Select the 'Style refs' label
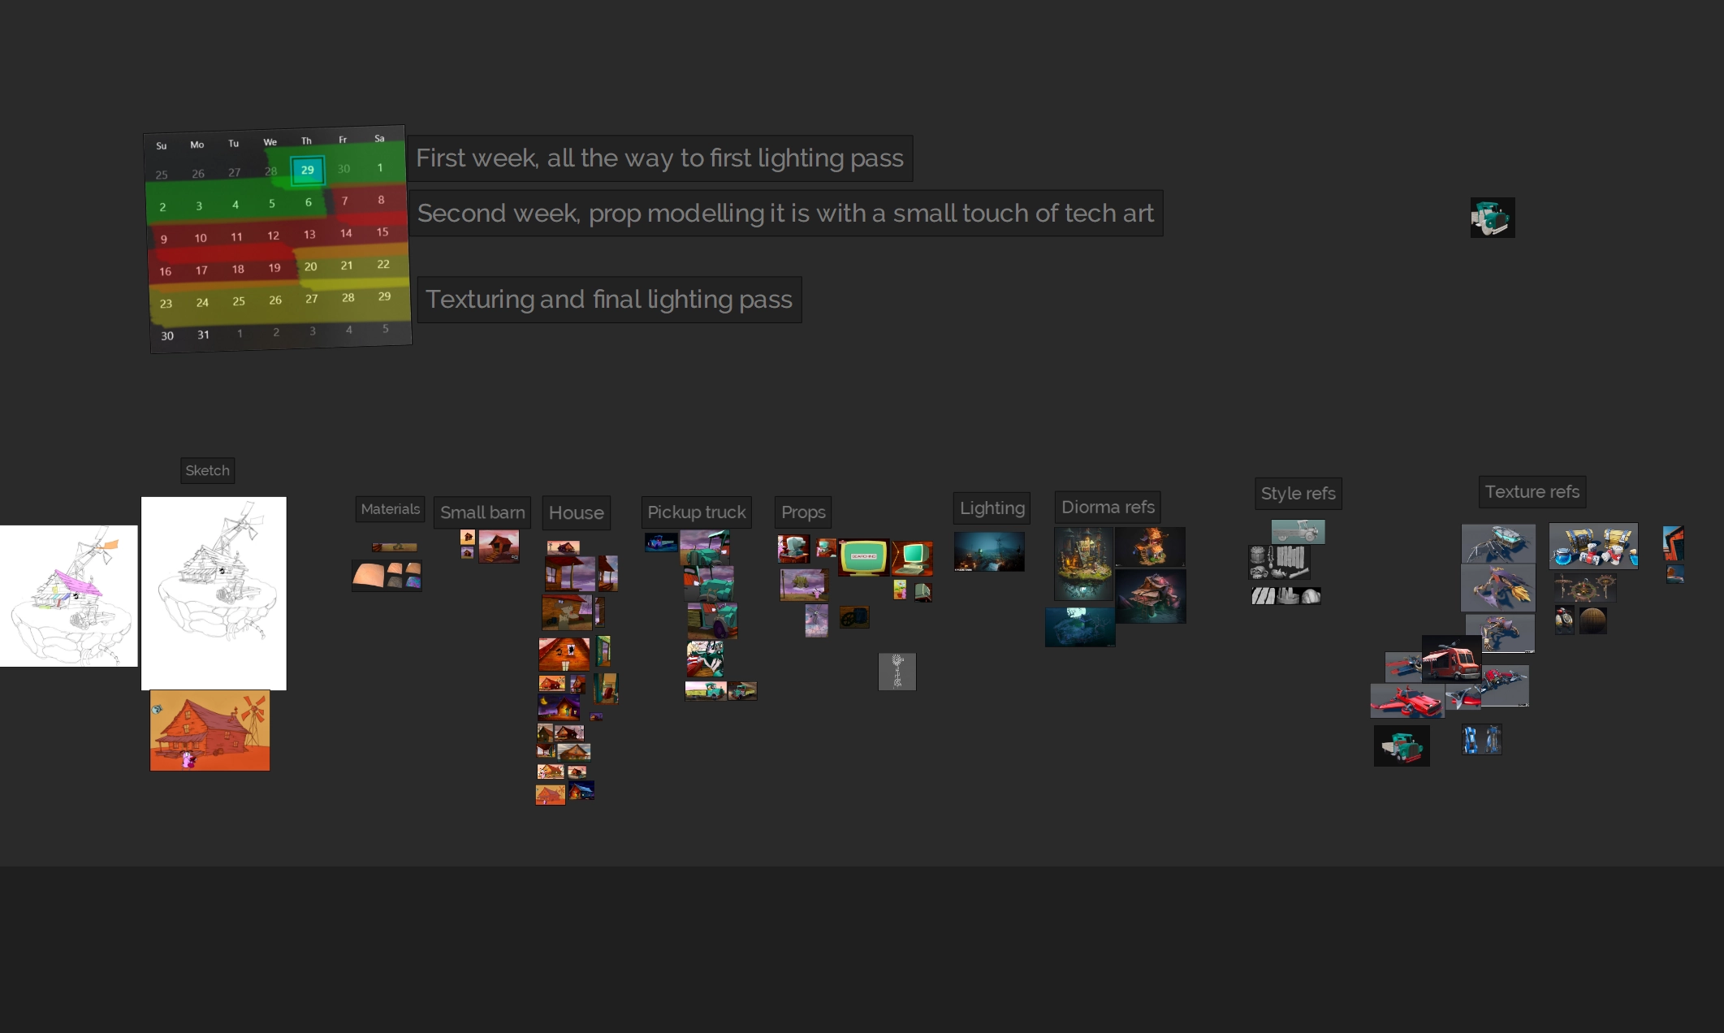The height and width of the screenshot is (1033, 1724). pos(1298,493)
